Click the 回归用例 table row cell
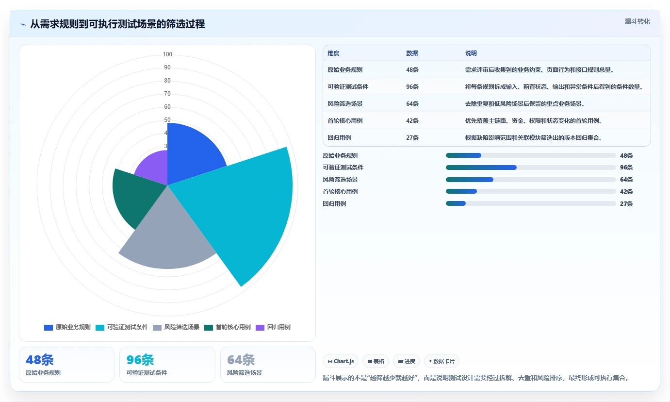Screen dimensions: 670x402 point(339,138)
